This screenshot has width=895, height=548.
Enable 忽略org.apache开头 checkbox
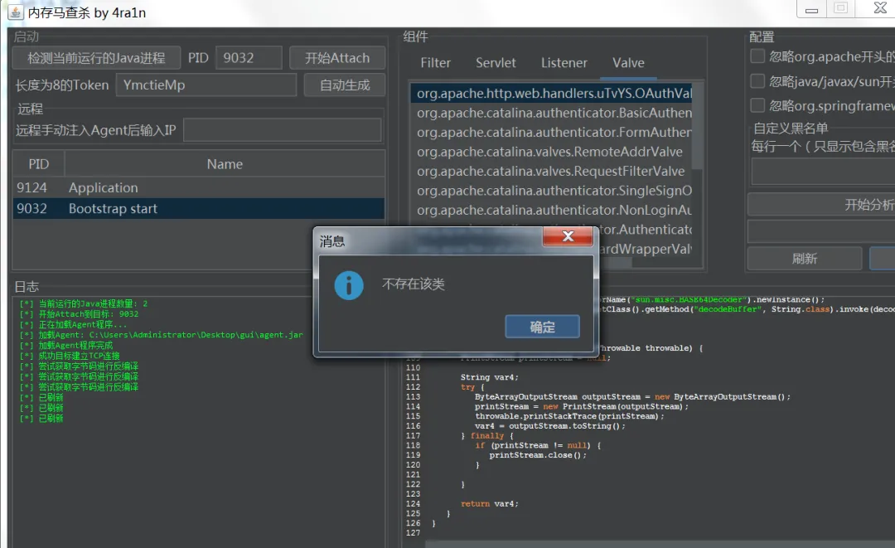757,56
